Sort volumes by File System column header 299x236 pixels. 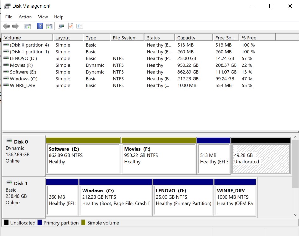tap(124, 38)
